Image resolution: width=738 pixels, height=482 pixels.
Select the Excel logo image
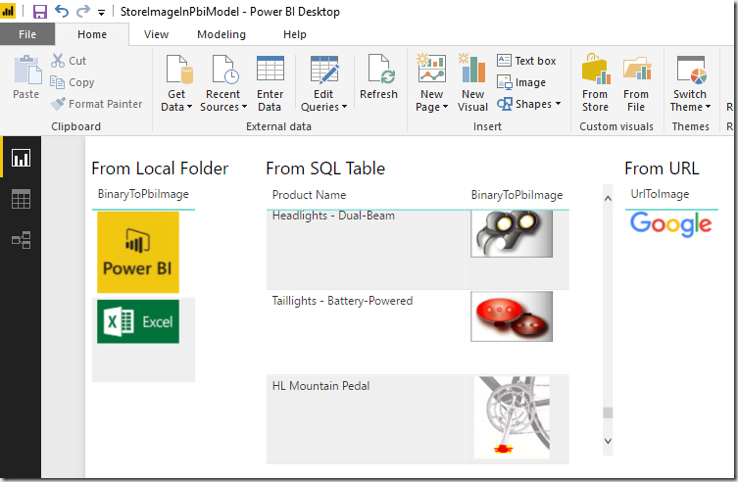138,321
